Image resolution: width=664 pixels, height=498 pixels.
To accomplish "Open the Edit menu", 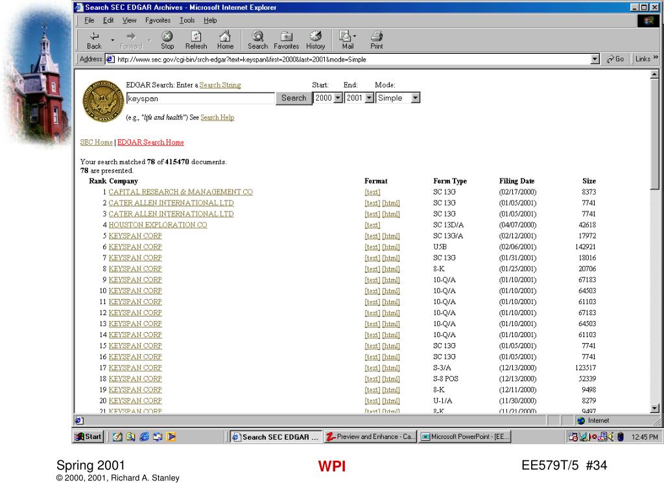I will [108, 20].
